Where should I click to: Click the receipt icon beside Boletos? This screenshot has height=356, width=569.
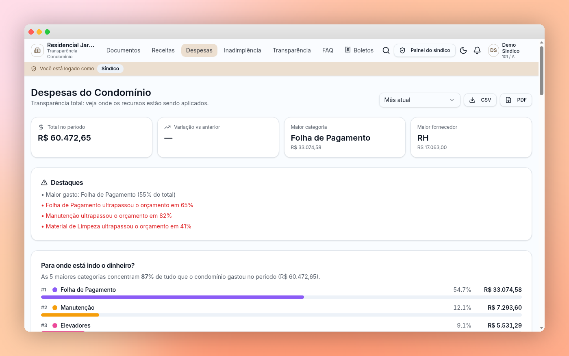[x=348, y=50]
